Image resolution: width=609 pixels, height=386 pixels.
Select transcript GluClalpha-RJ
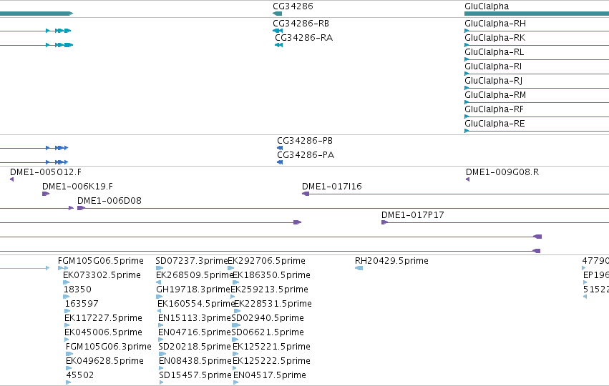(x=493, y=81)
